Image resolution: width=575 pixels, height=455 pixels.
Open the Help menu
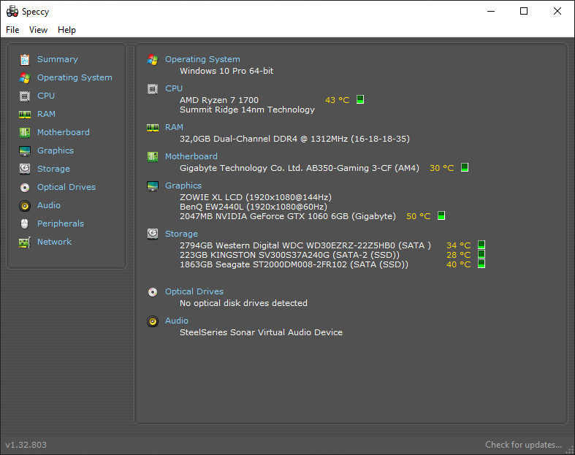pos(66,30)
